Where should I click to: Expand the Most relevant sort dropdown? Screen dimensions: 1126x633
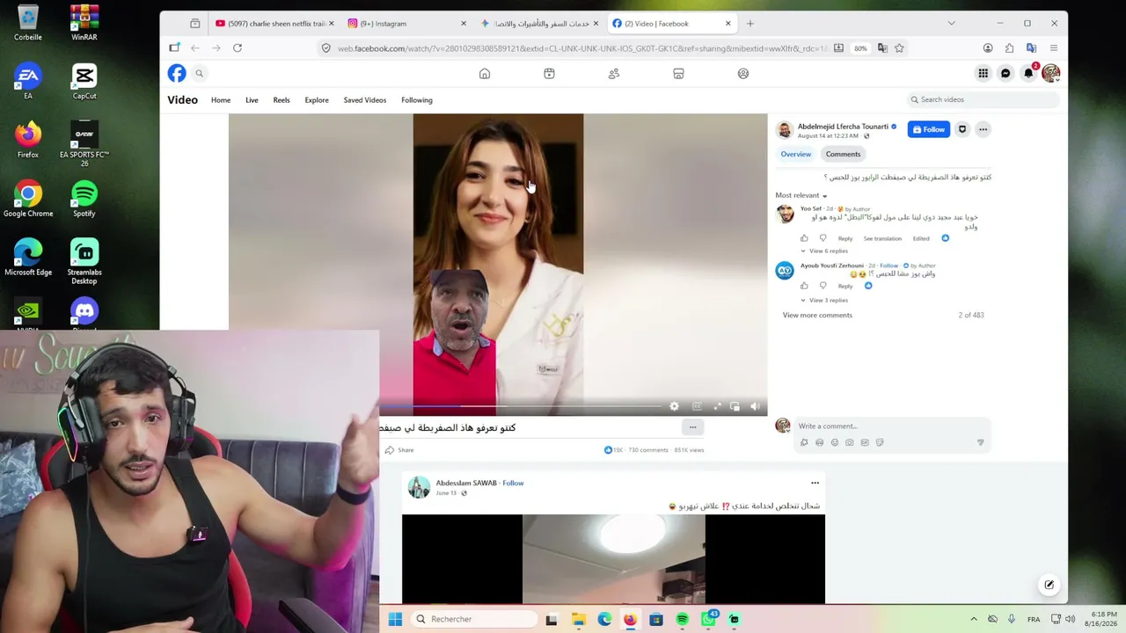pyautogui.click(x=801, y=195)
